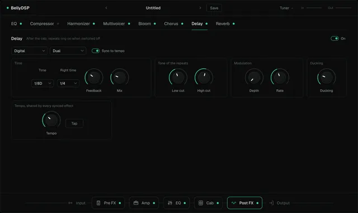Screen dimensions: 358x213
Task: Switch to the Reverb tab
Action: click(223, 24)
